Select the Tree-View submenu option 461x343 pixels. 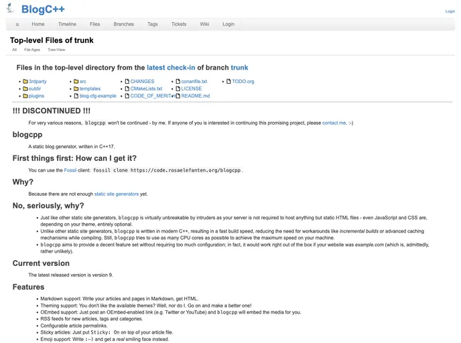[56, 50]
